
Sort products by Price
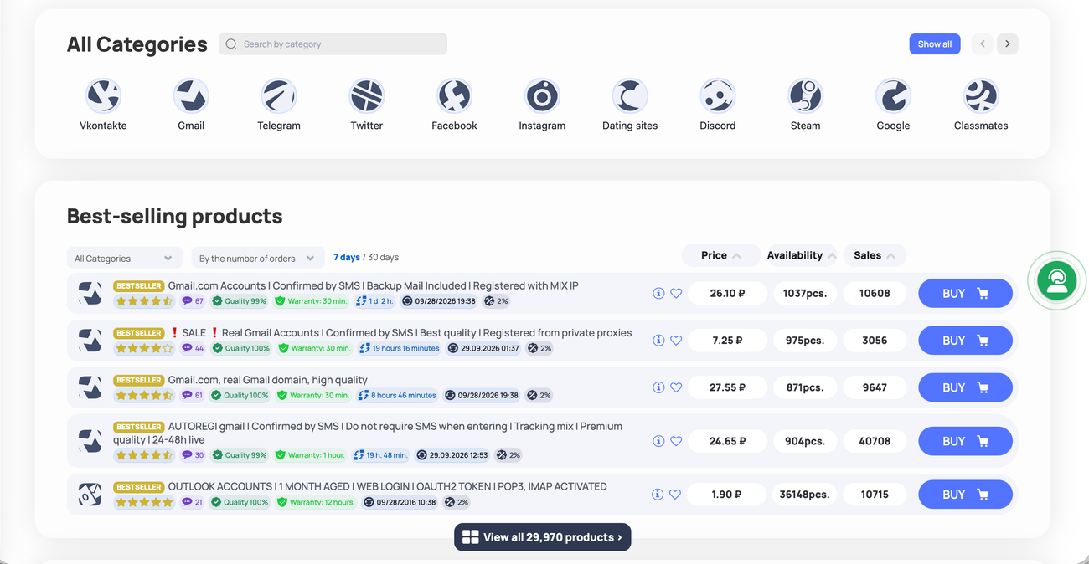click(x=720, y=255)
